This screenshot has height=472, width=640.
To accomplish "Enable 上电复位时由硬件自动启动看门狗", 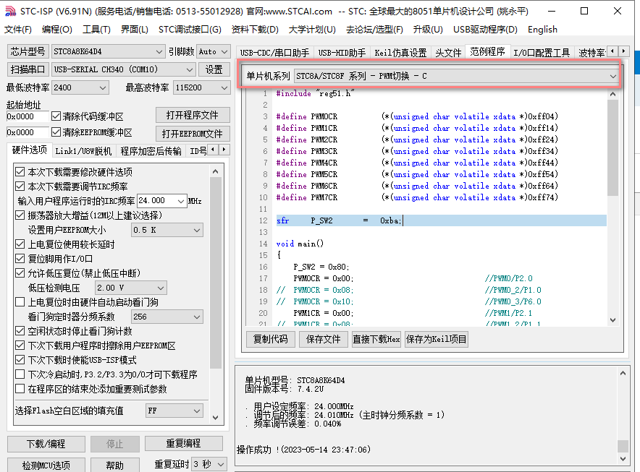I will point(20,302).
